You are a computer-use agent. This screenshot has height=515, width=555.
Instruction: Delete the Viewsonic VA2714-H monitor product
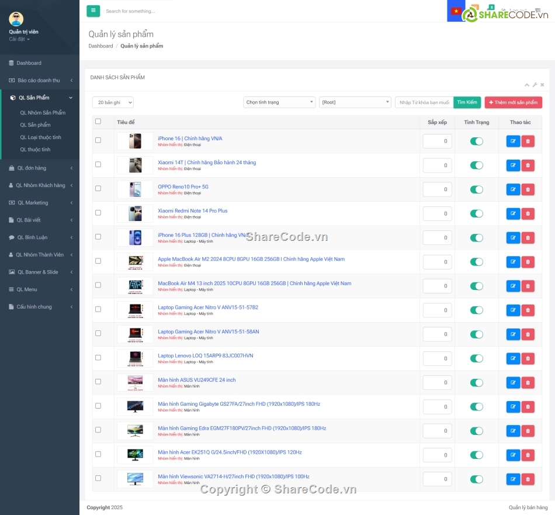point(528,479)
